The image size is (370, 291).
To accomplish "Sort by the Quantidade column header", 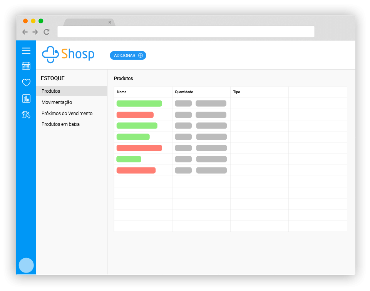I will (x=184, y=92).
